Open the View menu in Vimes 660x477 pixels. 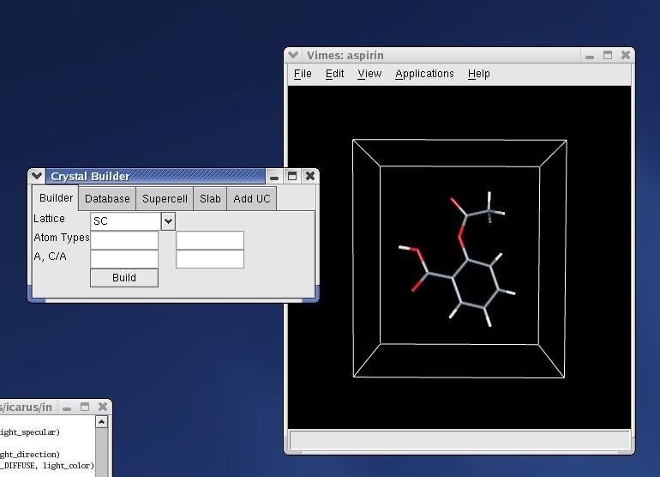[369, 74]
